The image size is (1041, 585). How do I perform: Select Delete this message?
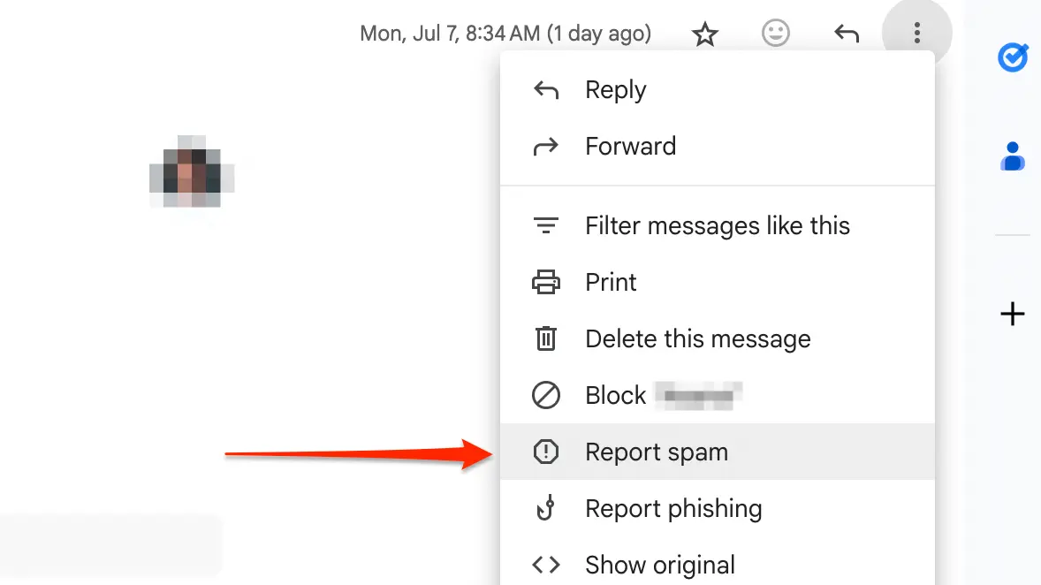click(697, 338)
